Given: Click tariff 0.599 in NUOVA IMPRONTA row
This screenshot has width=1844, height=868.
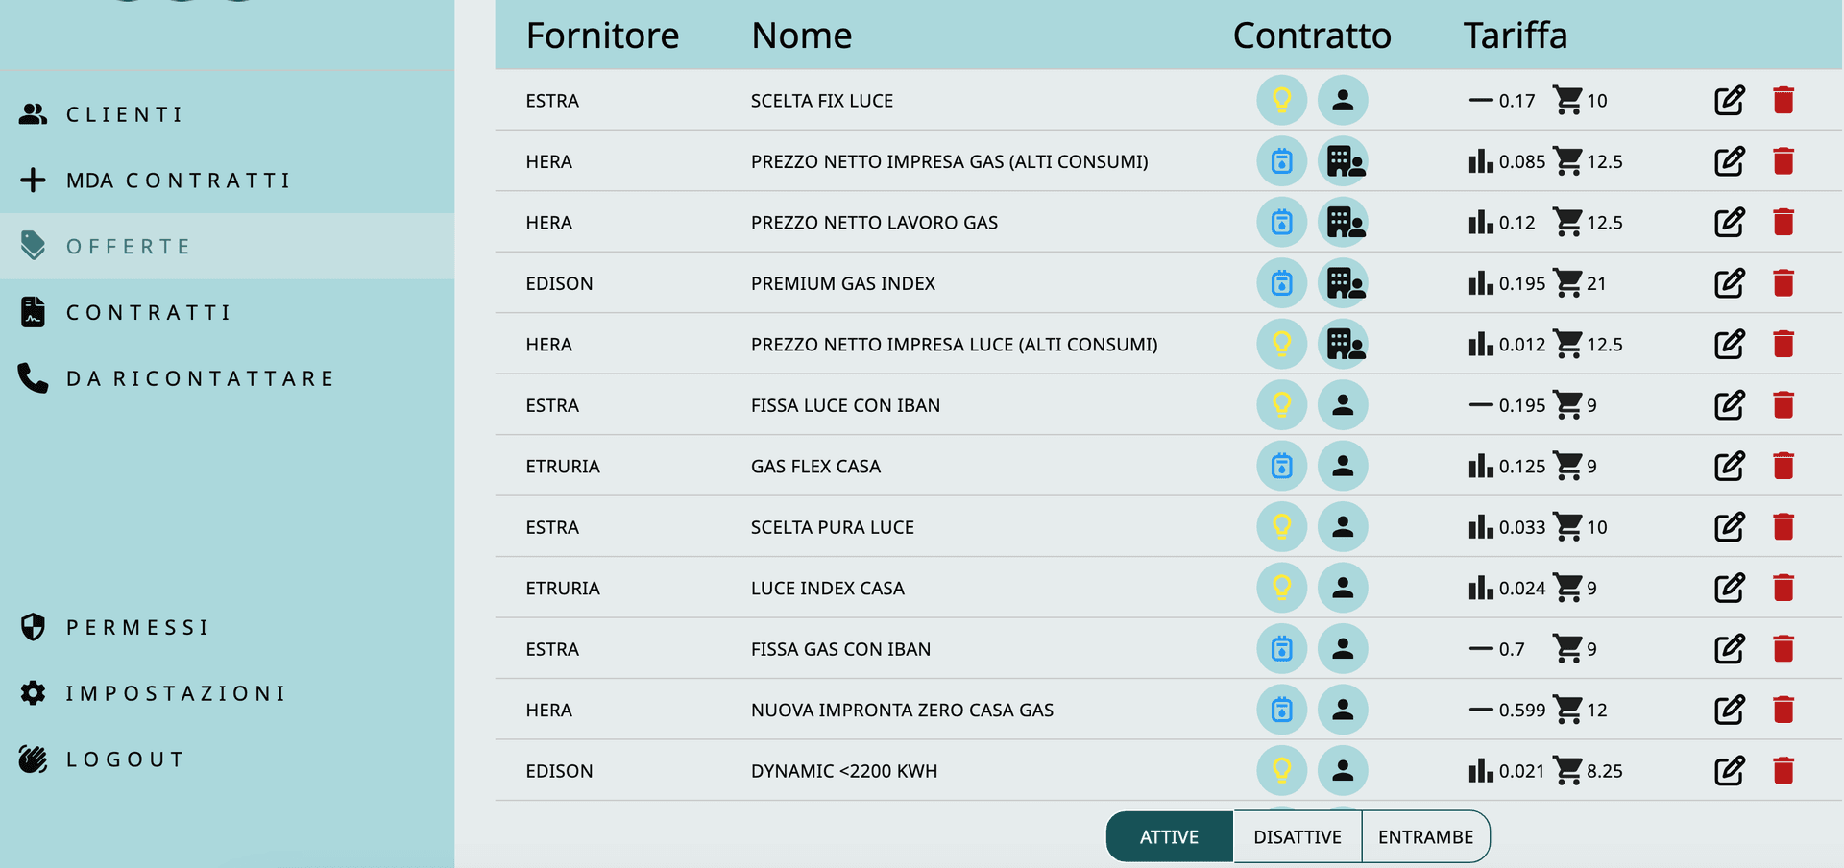Looking at the screenshot, I should coord(1522,711).
